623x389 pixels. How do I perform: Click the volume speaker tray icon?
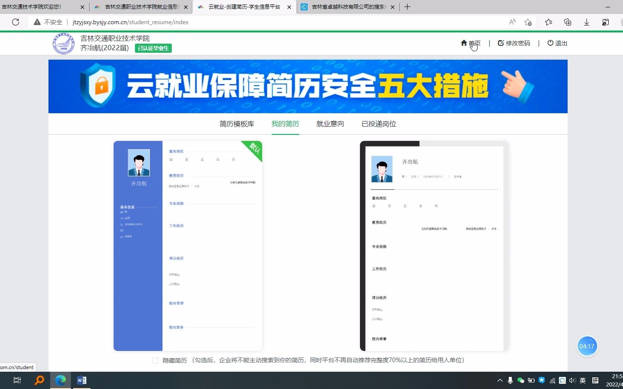572,380
